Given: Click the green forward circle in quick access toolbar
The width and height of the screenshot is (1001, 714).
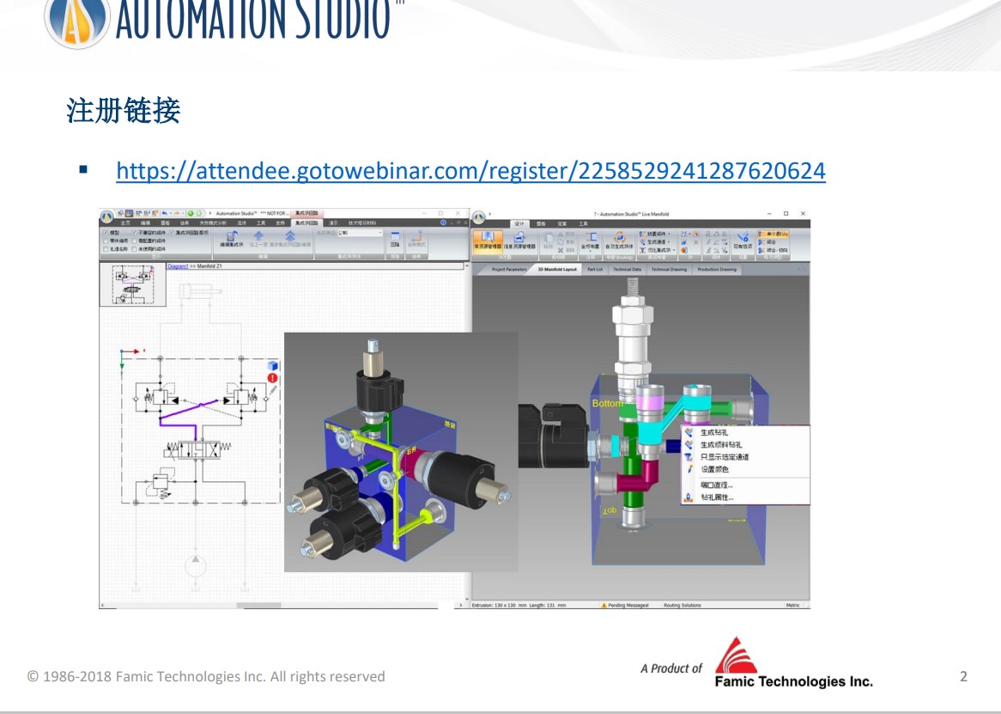Looking at the screenshot, I should [x=191, y=213].
